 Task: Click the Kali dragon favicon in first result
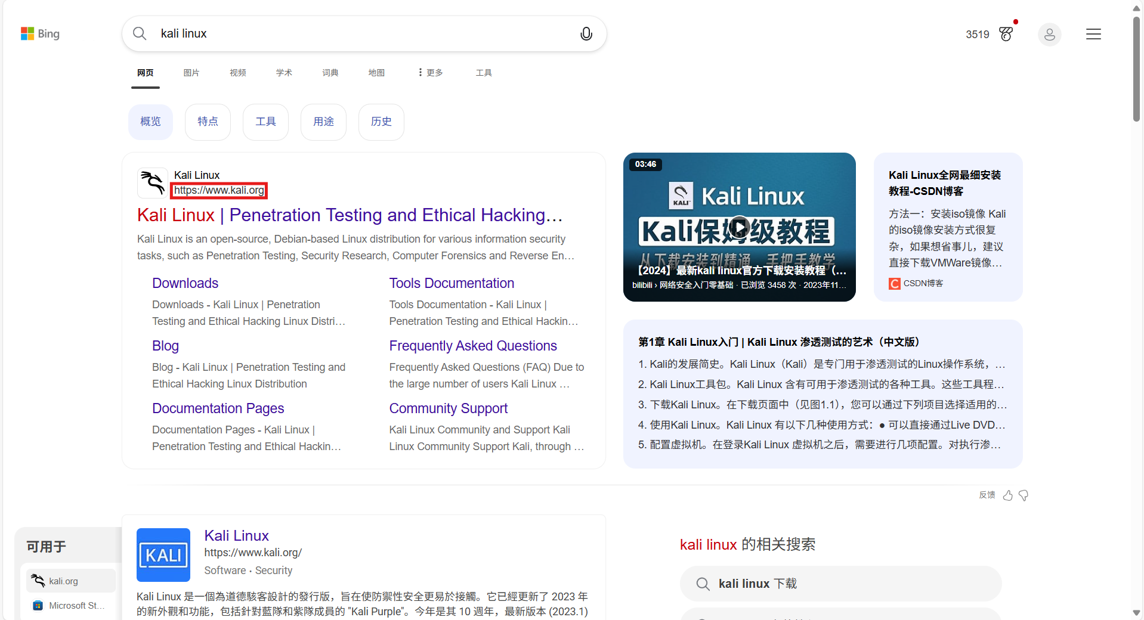coord(153,182)
